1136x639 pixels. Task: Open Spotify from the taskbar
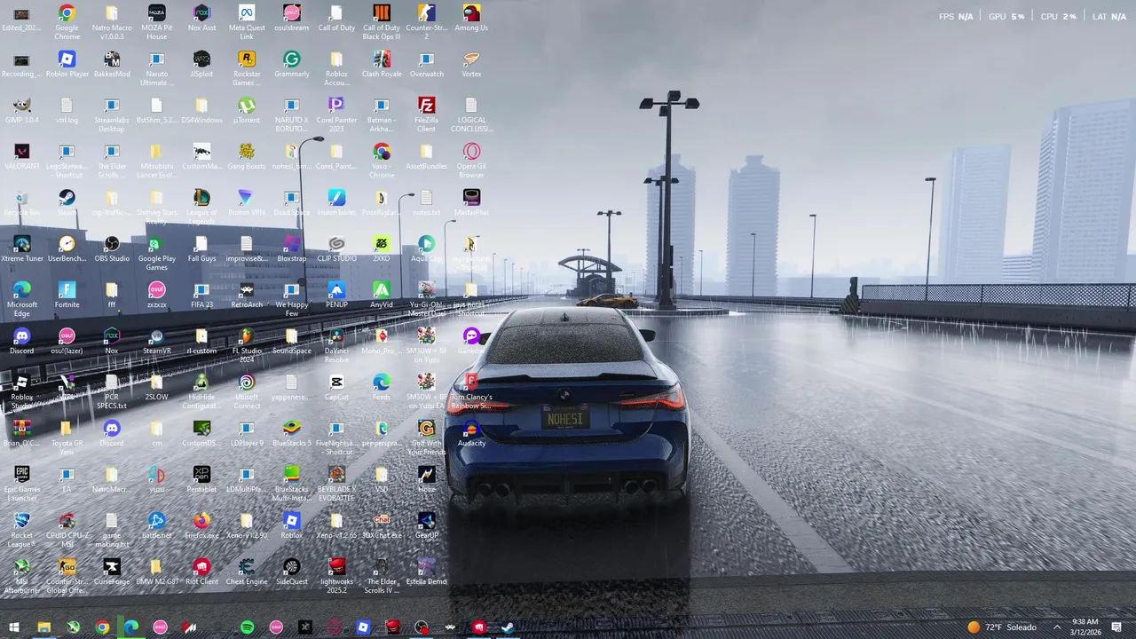point(247,627)
